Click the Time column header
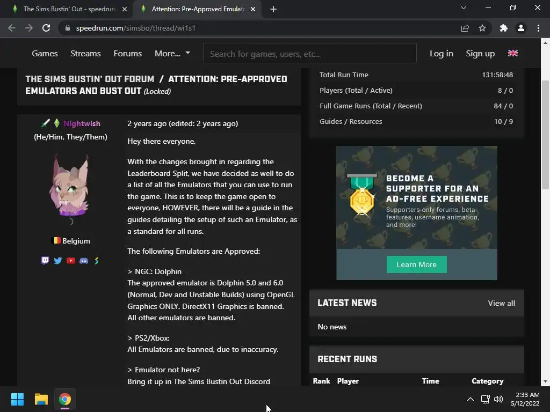The image size is (550, 412). pos(430,381)
